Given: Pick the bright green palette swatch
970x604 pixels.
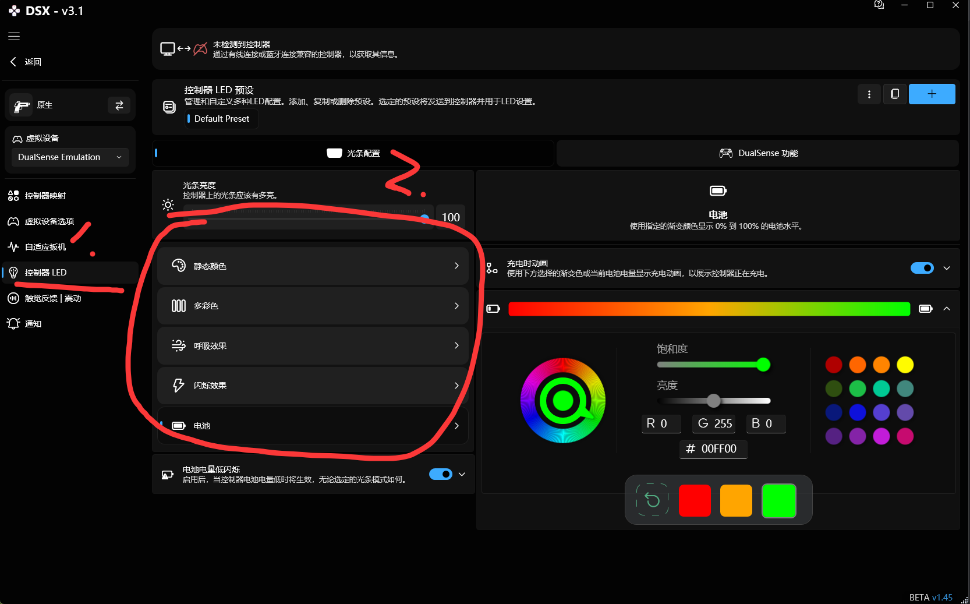Looking at the screenshot, I should (x=858, y=388).
